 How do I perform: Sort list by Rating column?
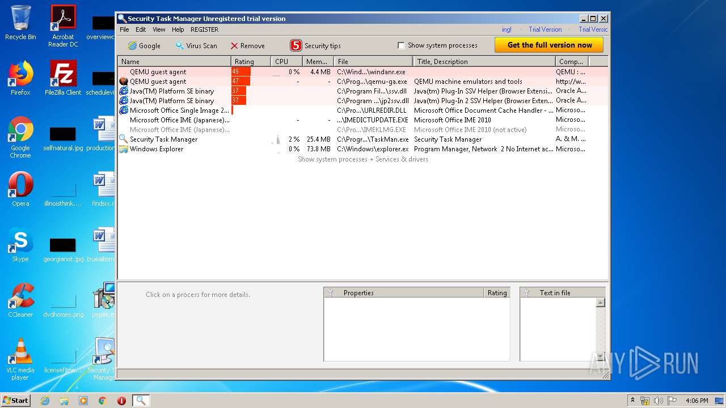[251, 61]
